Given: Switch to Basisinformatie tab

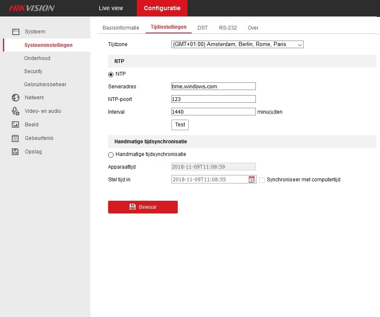Looking at the screenshot, I should click(x=121, y=27).
